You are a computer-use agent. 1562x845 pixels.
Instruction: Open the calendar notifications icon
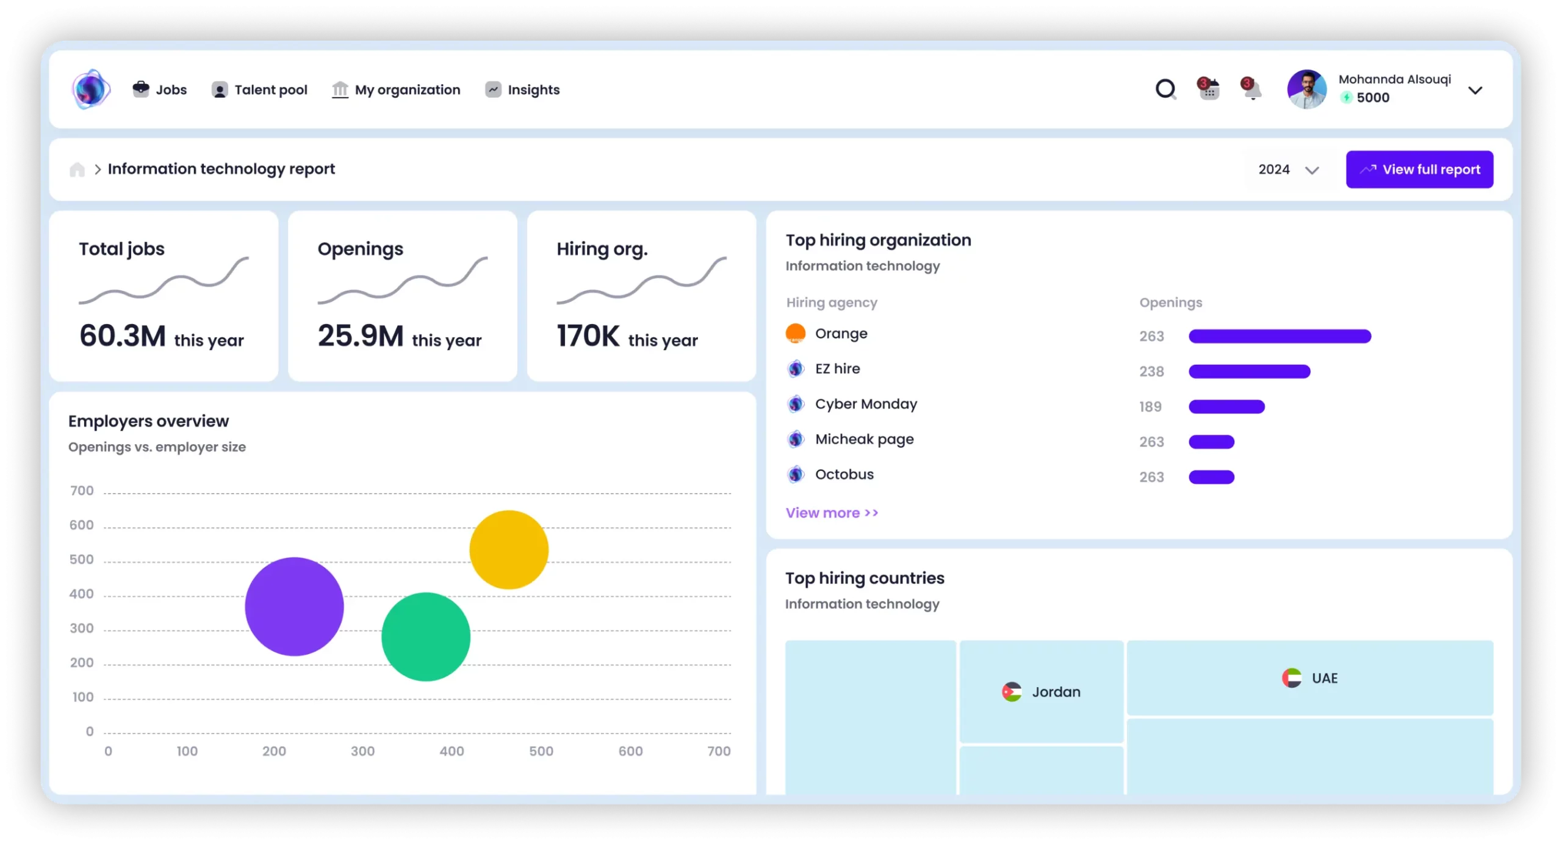click(1208, 89)
